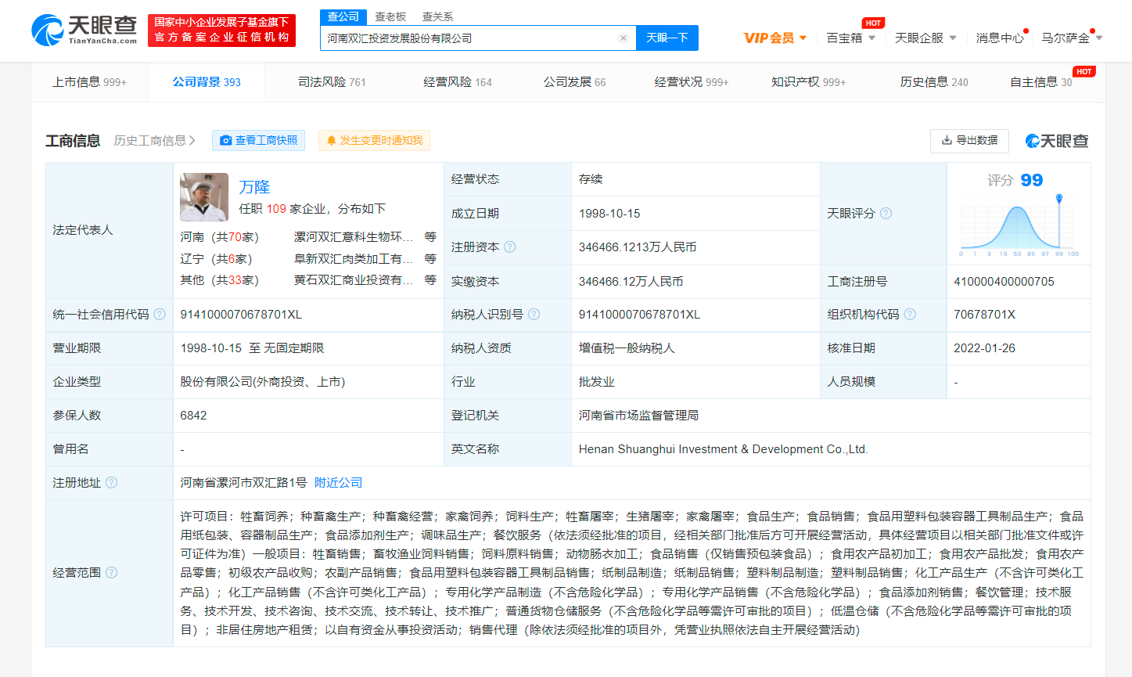This screenshot has height=677, width=1132.
Task: Select the 查公司 search tab
Action: point(343,16)
